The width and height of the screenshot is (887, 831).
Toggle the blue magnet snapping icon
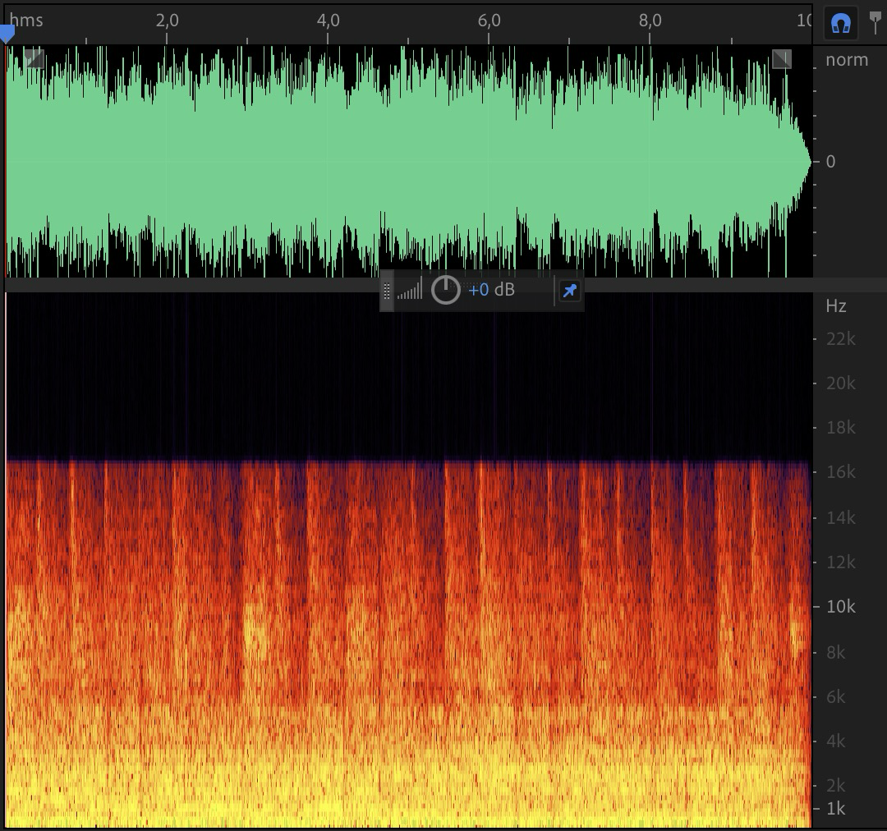point(840,24)
